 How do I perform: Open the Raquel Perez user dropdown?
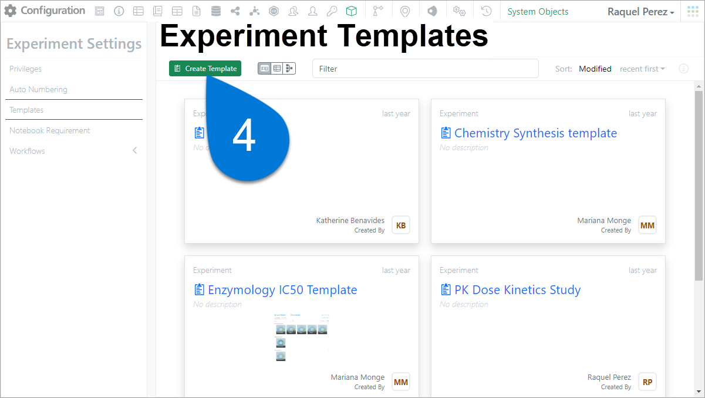[x=640, y=12]
